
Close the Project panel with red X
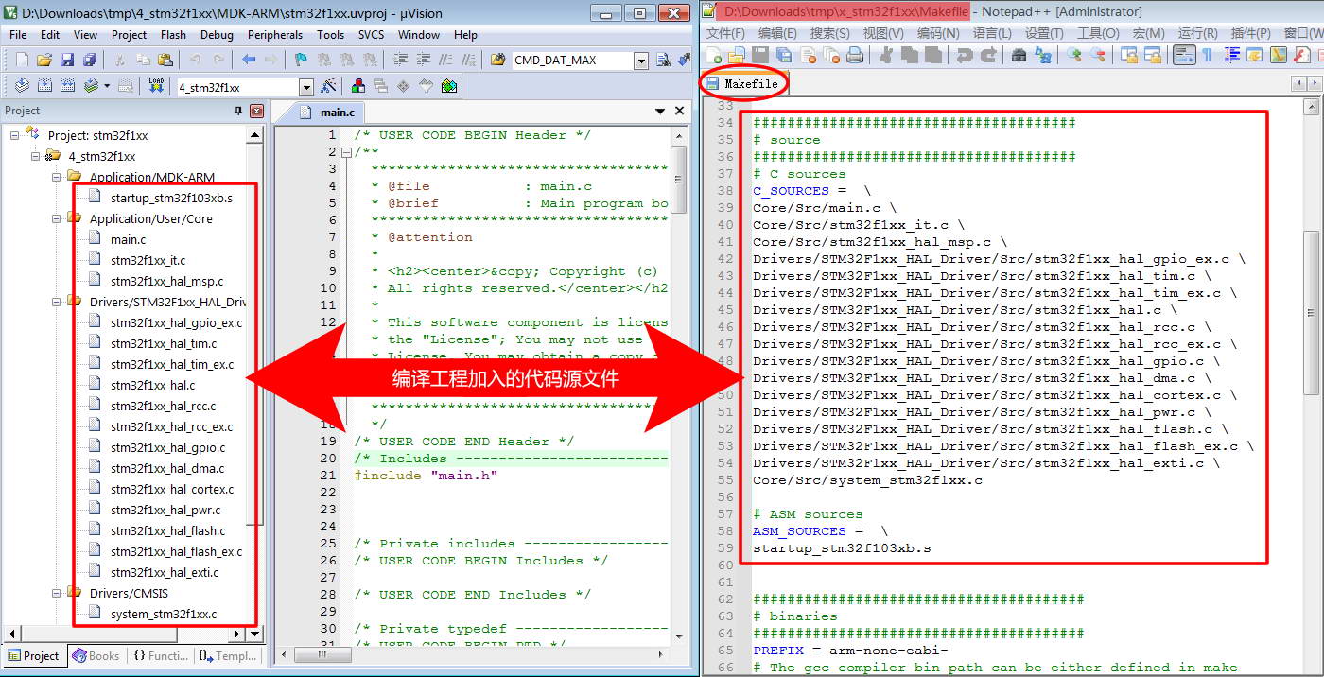(256, 111)
